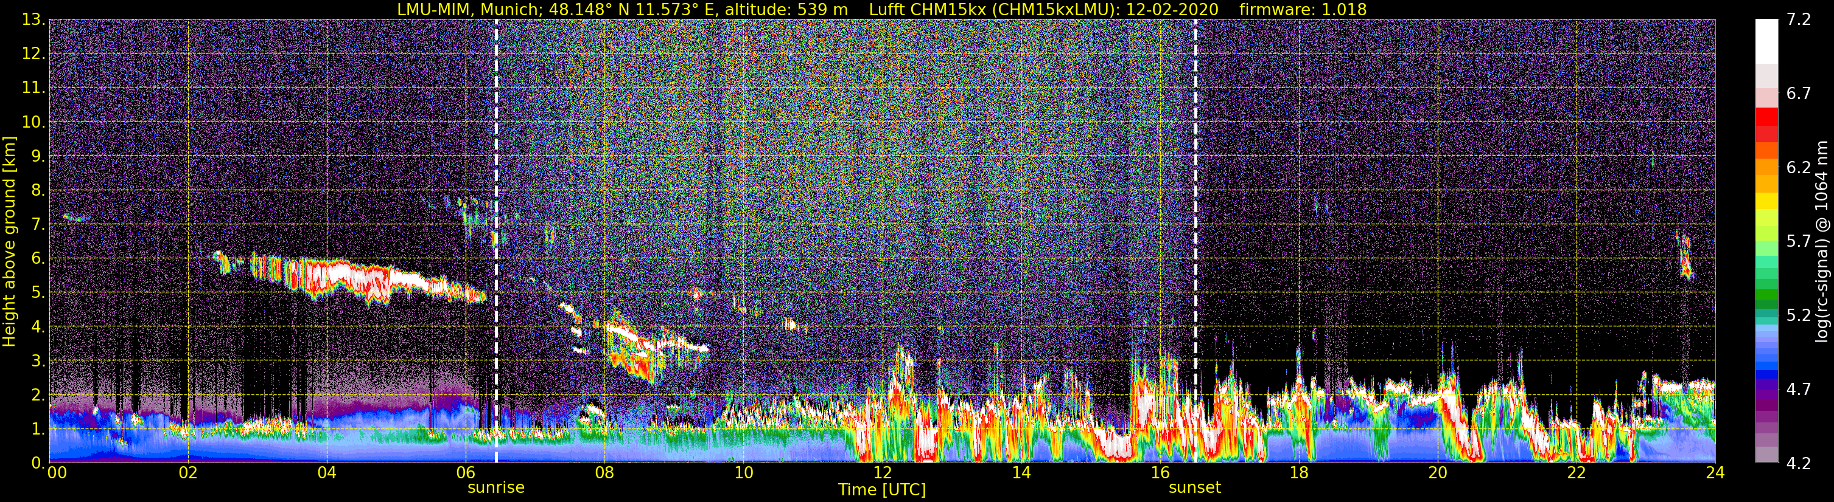Click the time axis tick label 02
The width and height of the screenshot is (1834, 502).
coord(188,473)
